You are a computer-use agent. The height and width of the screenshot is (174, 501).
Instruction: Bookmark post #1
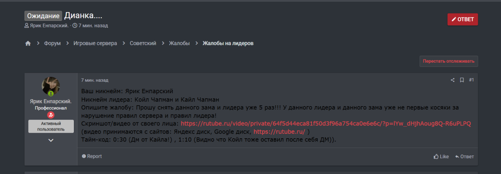point(462,80)
